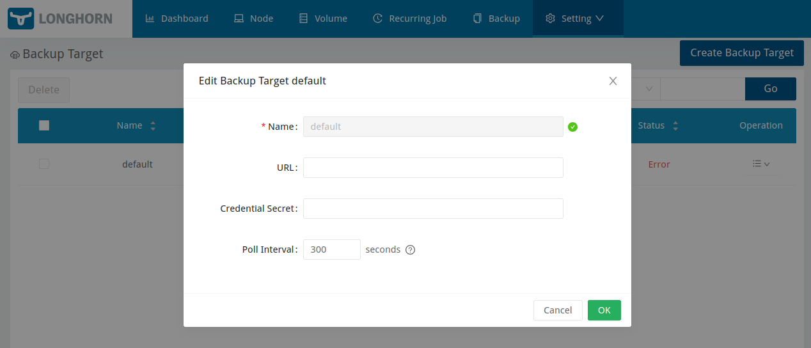Image resolution: width=811 pixels, height=348 pixels.
Task: Expand the filter dropdown beside search
Action: point(649,89)
